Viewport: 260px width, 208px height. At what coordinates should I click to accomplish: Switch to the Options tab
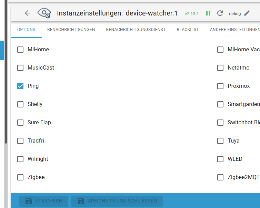tap(26, 30)
